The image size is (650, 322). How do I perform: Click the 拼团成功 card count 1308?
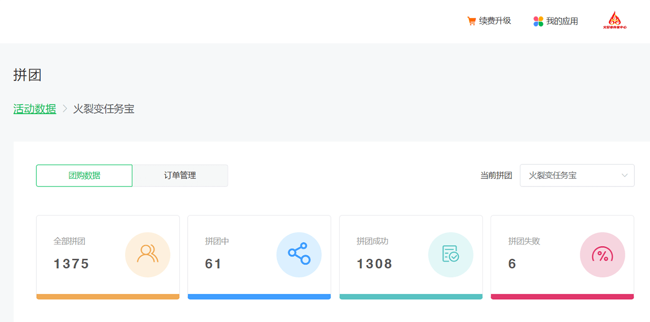(x=374, y=264)
